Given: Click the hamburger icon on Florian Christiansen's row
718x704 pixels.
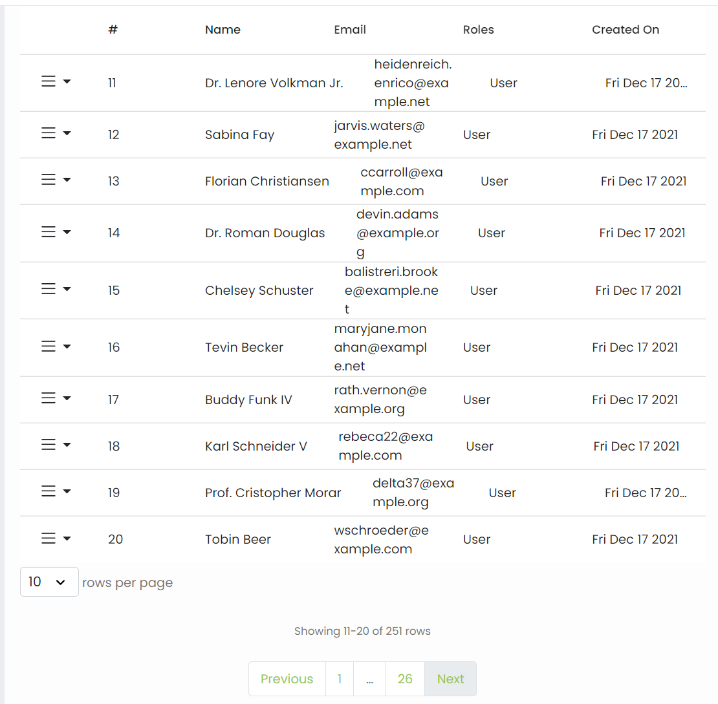Looking at the screenshot, I should tap(49, 180).
